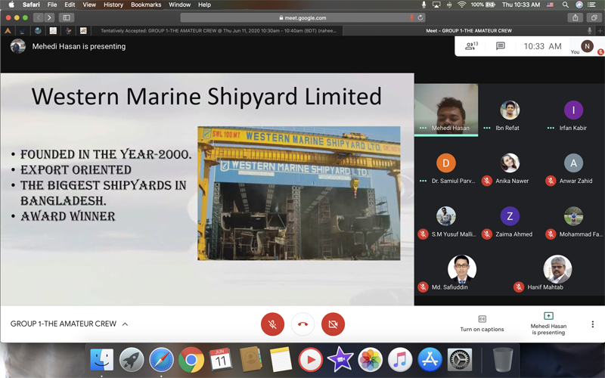Open the Bookmarks menu
Viewport: 605px width, 378px height.
(146, 5)
